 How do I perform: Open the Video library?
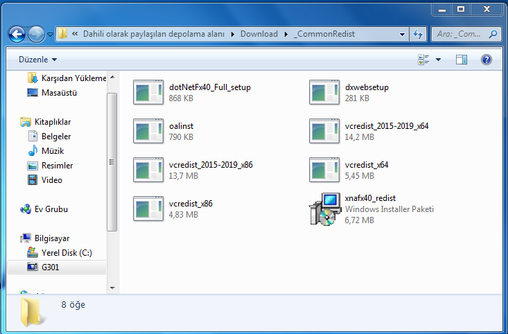tap(52, 180)
